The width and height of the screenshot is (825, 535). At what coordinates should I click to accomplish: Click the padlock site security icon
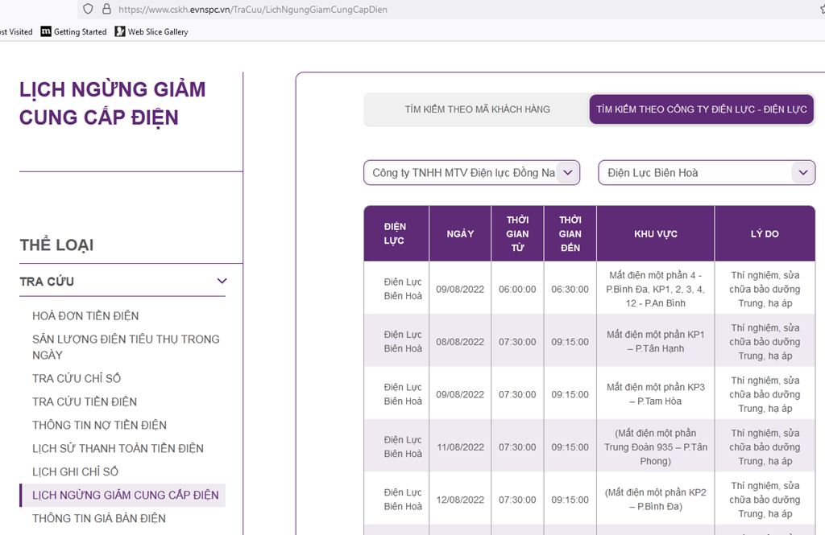tap(106, 9)
